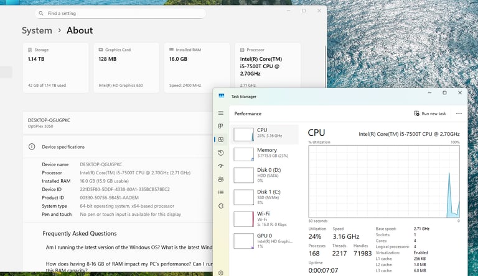Click the L3 cache 6.0 MB value
Screen dimensions: 478x276
[x=419, y=270]
